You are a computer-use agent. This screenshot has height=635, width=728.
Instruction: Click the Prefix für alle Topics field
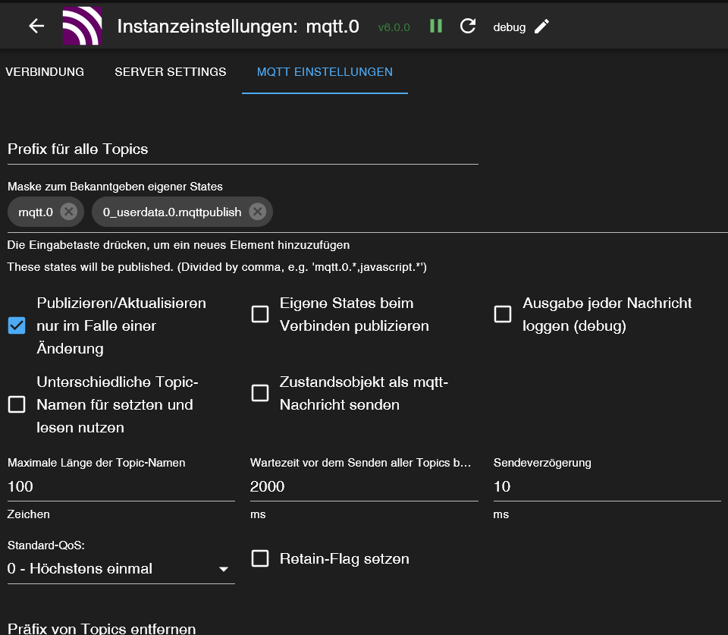click(243, 149)
